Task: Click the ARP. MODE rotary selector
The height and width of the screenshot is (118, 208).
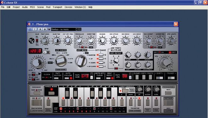Action: tap(81, 61)
